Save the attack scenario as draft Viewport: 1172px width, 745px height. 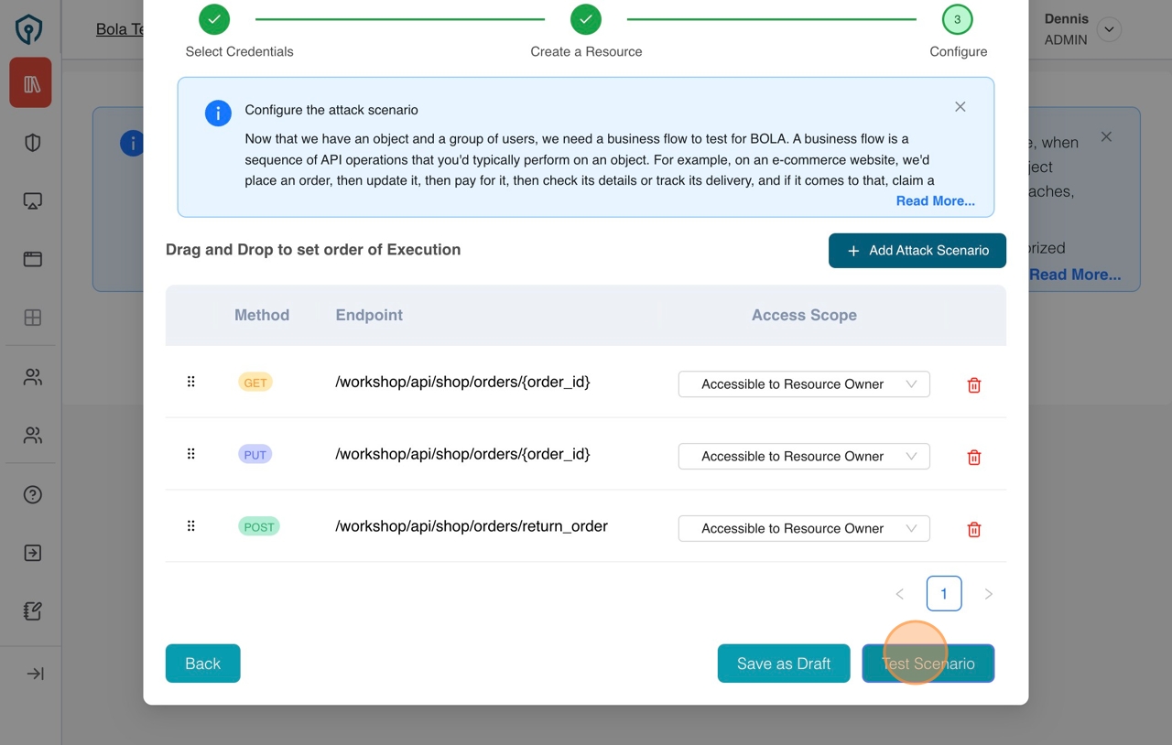click(784, 664)
